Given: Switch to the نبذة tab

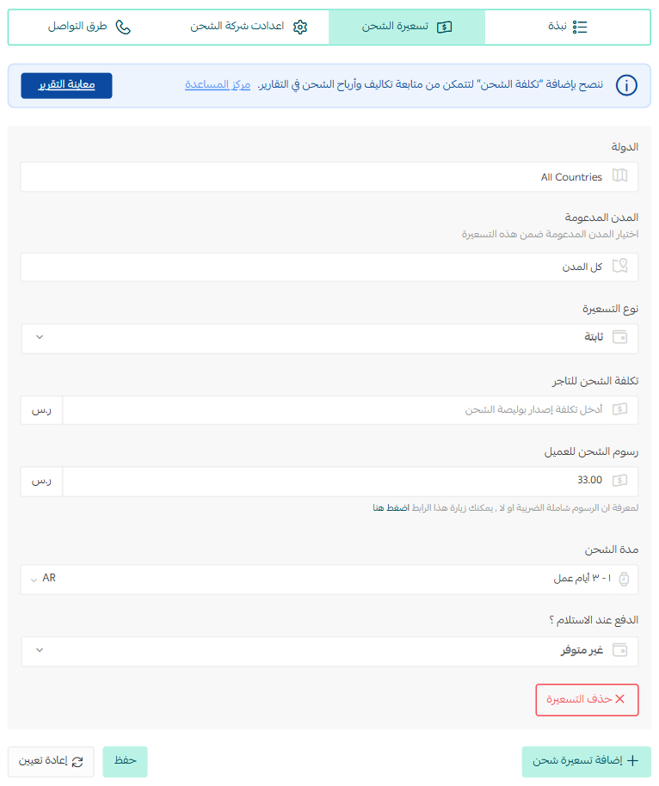Looking at the screenshot, I should [567, 27].
